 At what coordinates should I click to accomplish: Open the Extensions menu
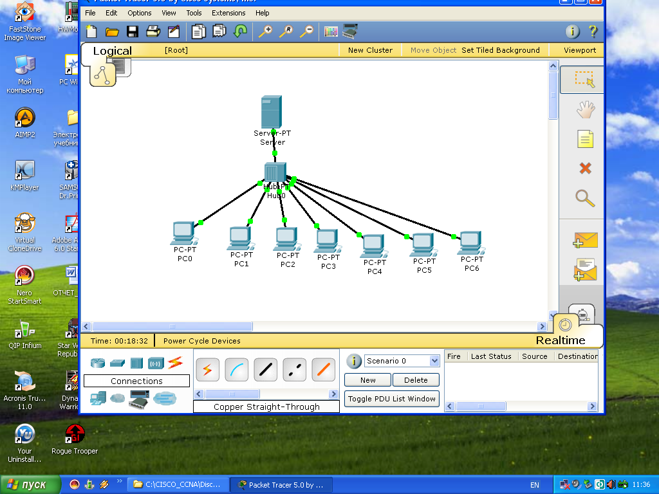228,13
